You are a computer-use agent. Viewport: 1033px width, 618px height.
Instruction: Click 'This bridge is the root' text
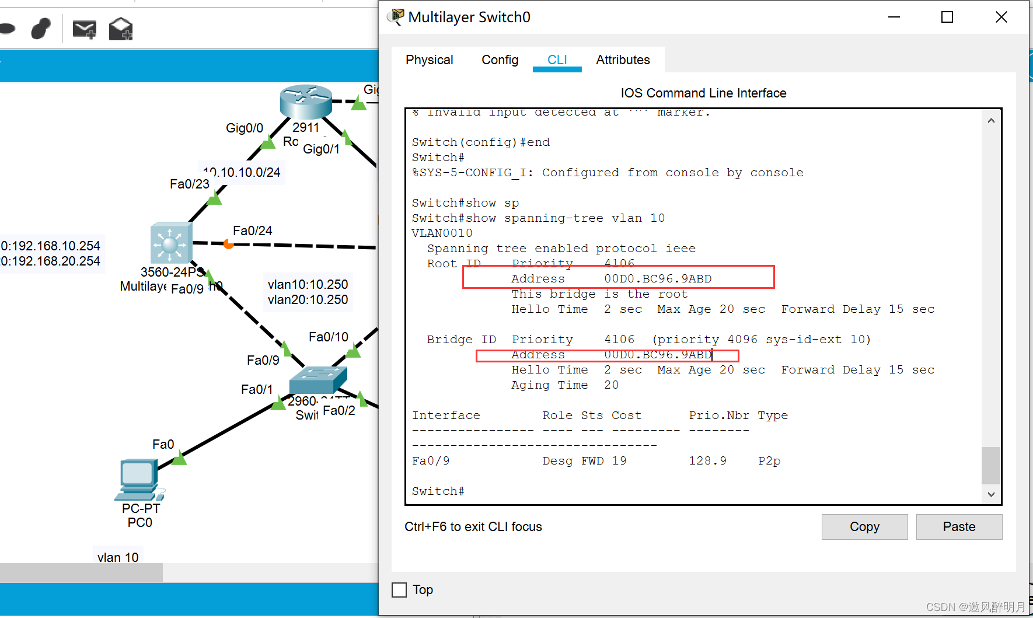tap(599, 294)
